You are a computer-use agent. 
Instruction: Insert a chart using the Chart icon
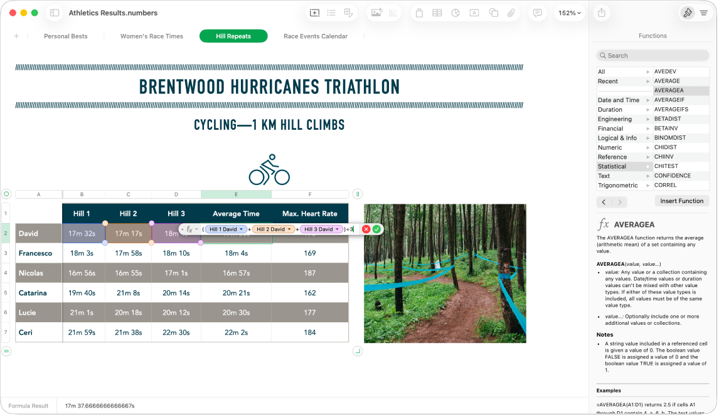pyautogui.click(x=455, y=13)
